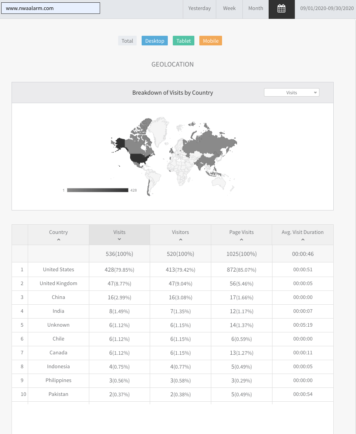Click the 47(8.77%) visits cell
This screenshot has width=356, height=434.
[x=119, y=284]
